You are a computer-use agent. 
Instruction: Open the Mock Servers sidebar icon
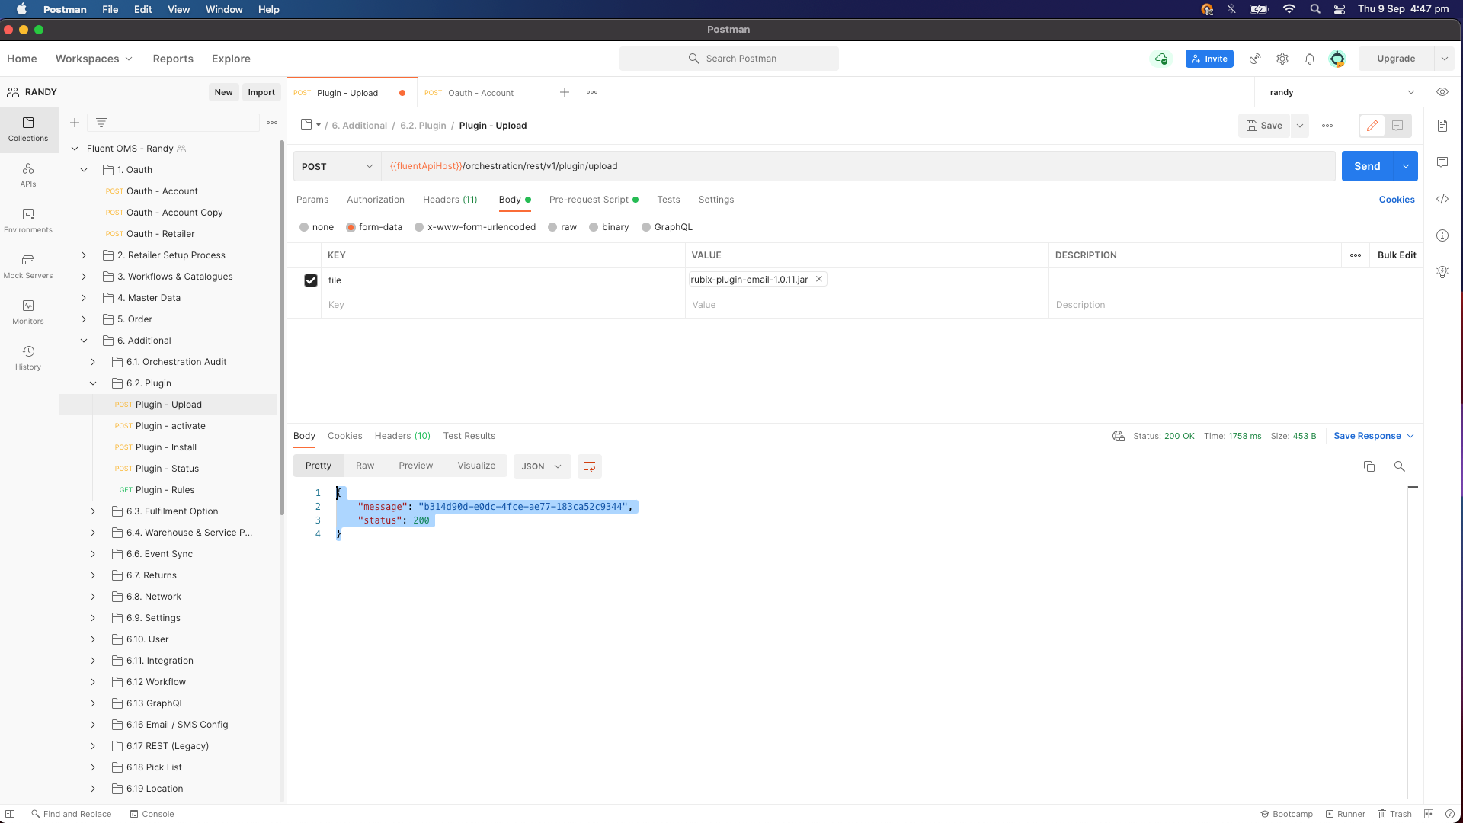pos(28,266)
